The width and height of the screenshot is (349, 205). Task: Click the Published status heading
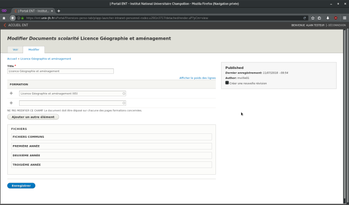pos(235,68)
